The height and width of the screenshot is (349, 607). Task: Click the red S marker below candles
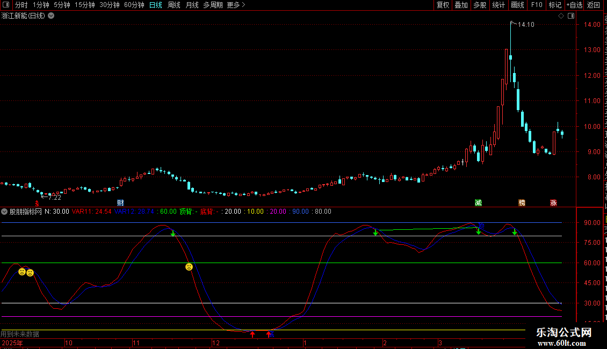point(37,203)
